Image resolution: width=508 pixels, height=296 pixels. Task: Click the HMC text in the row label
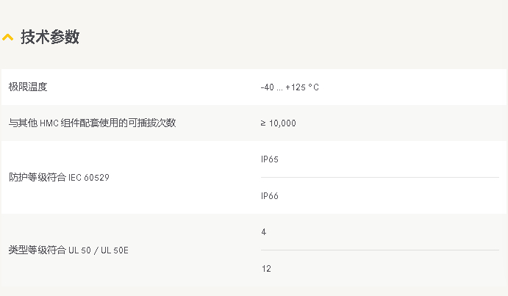tap(49, 123)
